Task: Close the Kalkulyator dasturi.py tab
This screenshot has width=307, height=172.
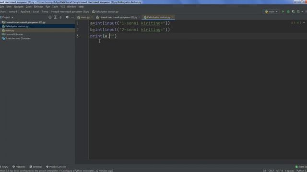Action: [x=173, y=17]
